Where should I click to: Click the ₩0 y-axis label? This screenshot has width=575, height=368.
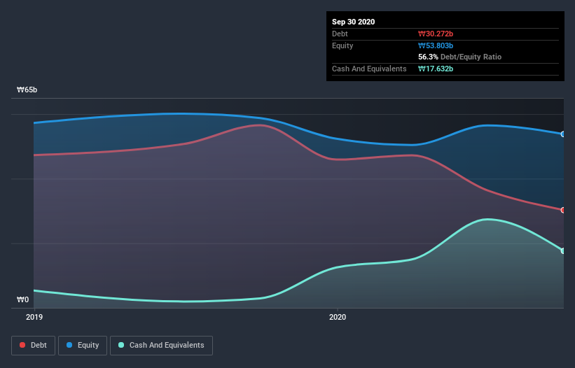point(22,299)
